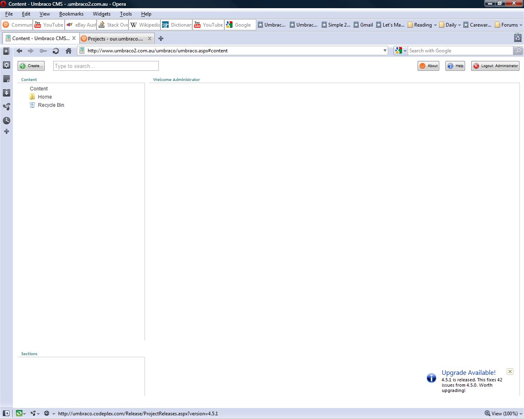Click the Logout: Administrator button
This screenshot has width=524, height=419.
(495, 66)
